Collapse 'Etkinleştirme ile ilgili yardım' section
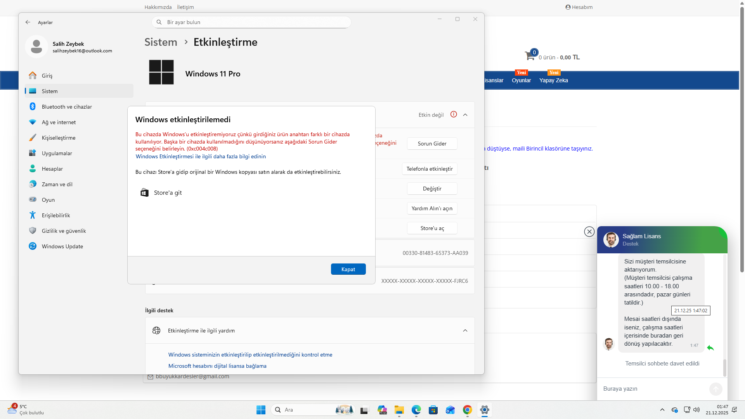This screenshot has height=419, width=745. pyautogui.click(x=465, y=331)
